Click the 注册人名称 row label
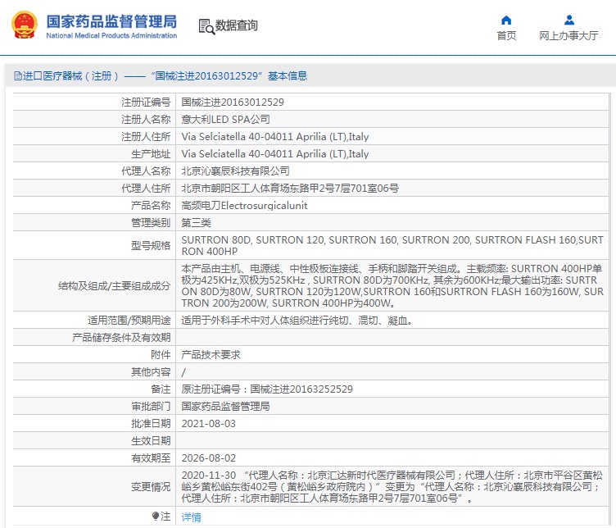This screenshot has height=528, width=616. 146,119
